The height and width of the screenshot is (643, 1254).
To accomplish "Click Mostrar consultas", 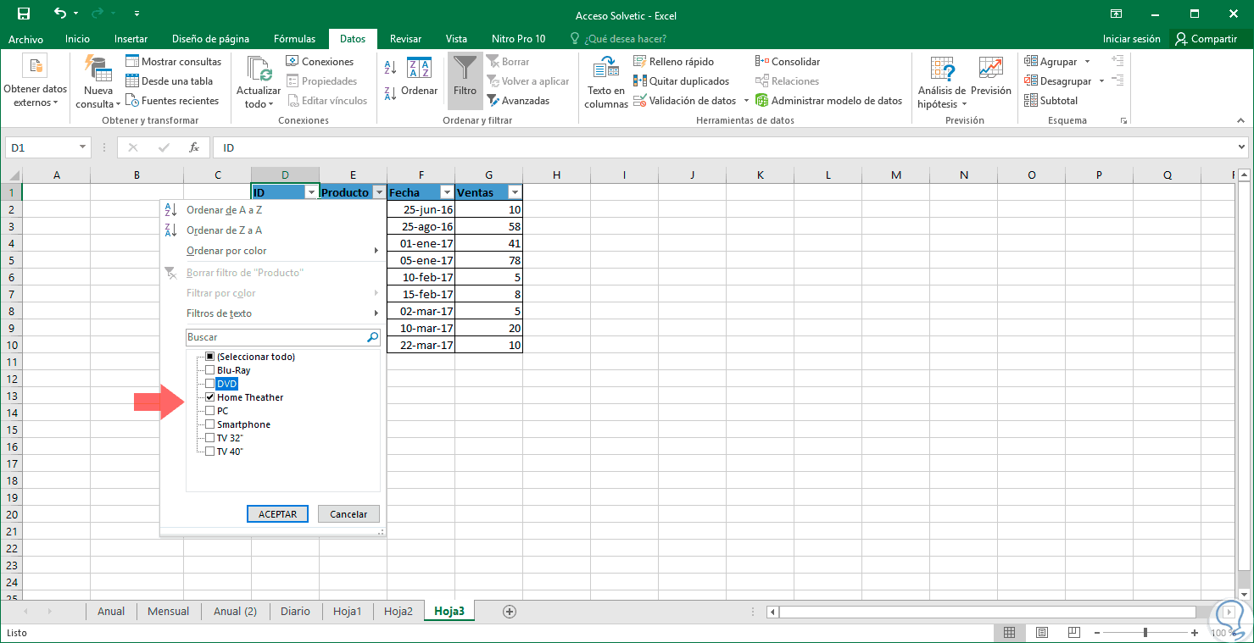I will click(x=173, y=62).
